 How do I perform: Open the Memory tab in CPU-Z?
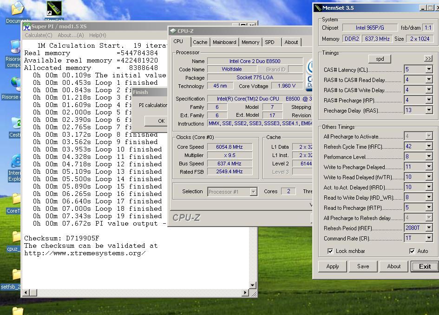[250, 42]
